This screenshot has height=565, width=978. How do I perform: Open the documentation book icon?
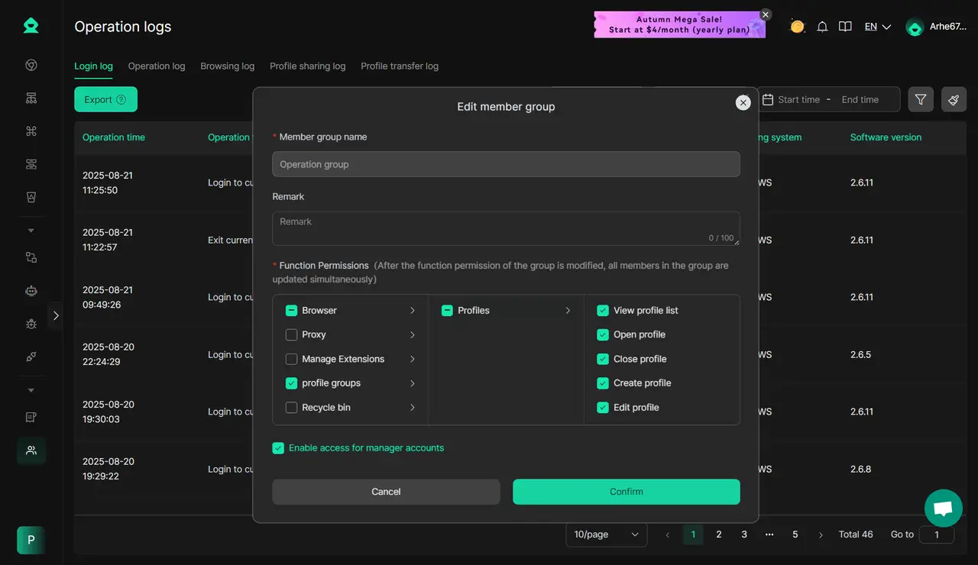[x=845, y=27]
